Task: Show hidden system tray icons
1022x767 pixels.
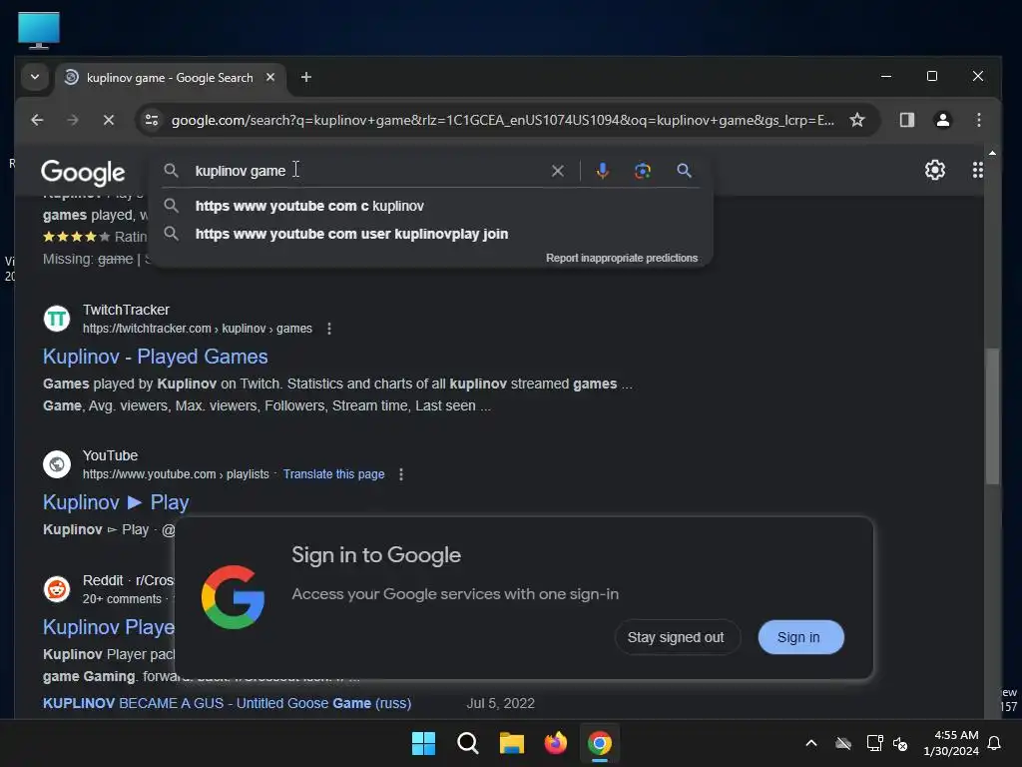Action: (x=811, y=743)
